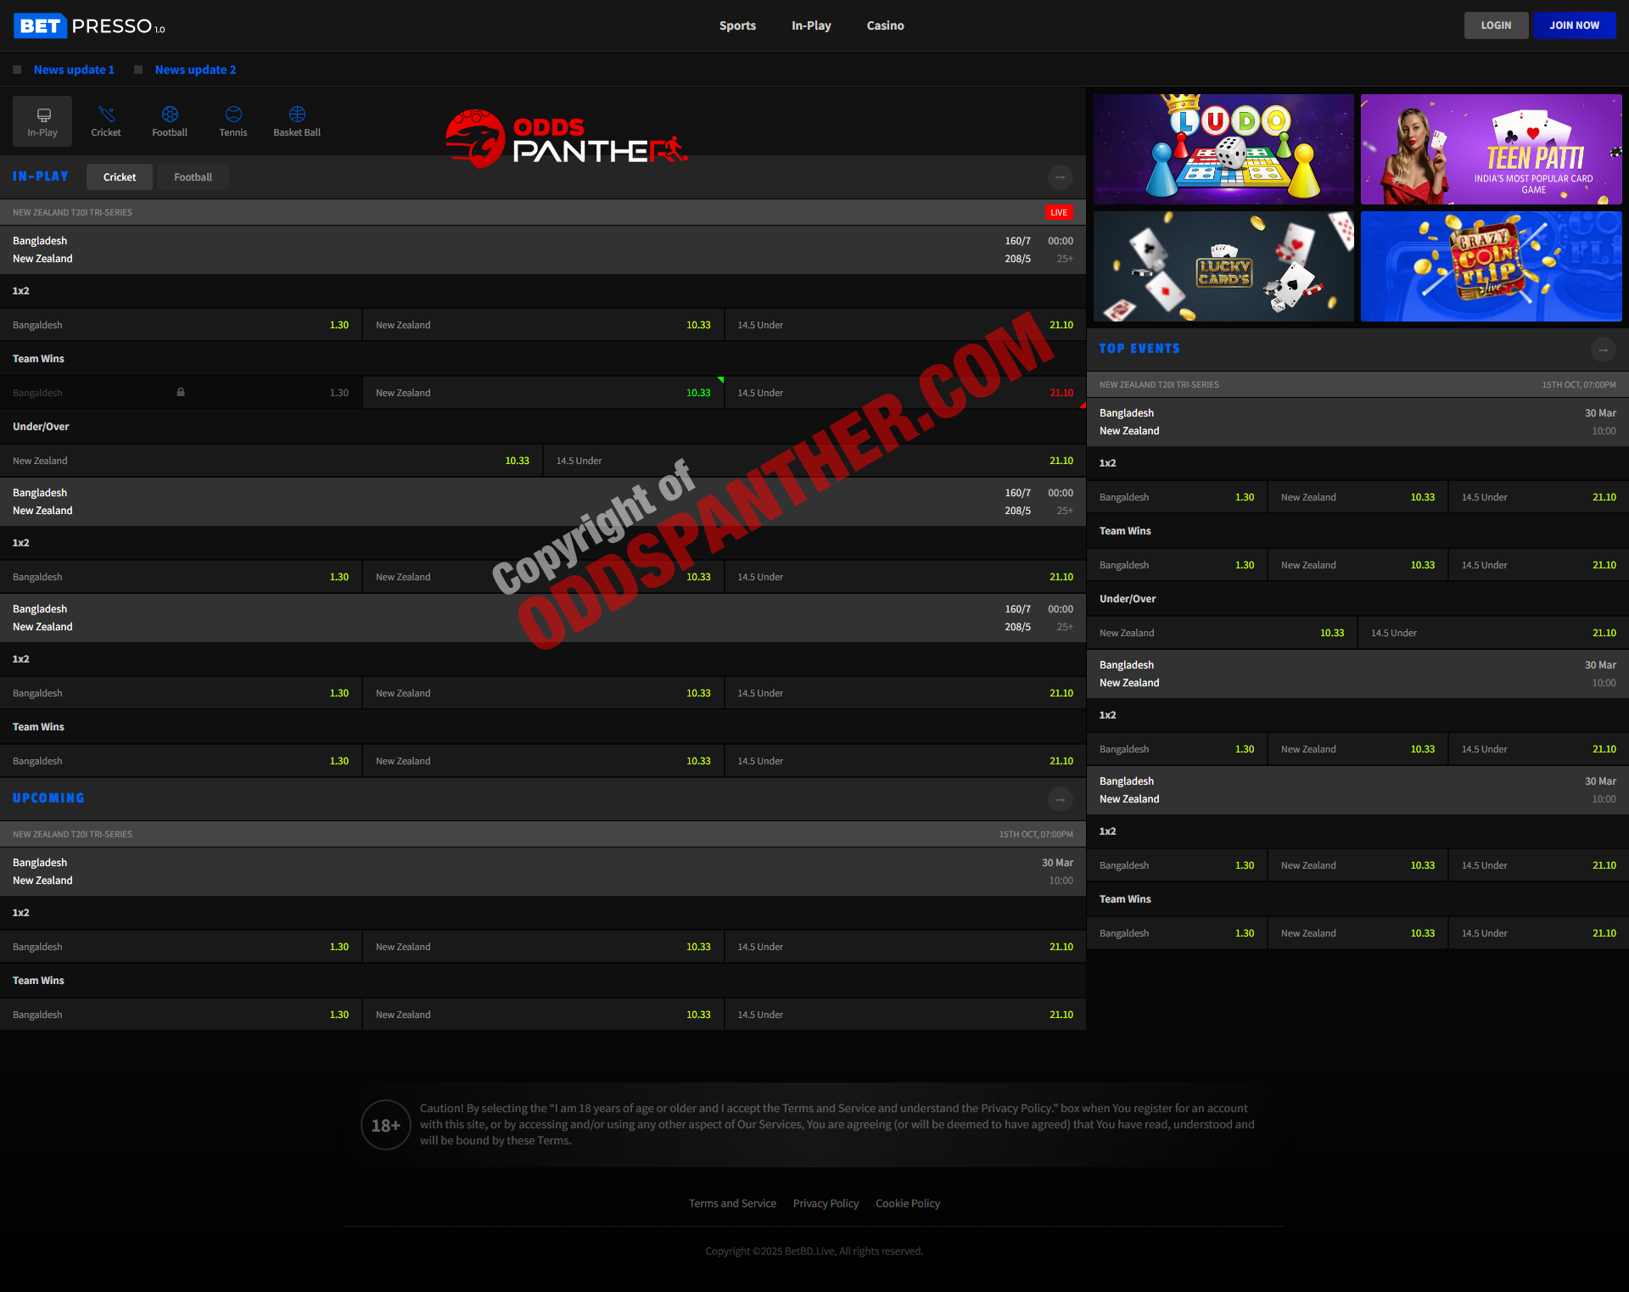Click the In-Play section arrow icon

(1060, 177)
